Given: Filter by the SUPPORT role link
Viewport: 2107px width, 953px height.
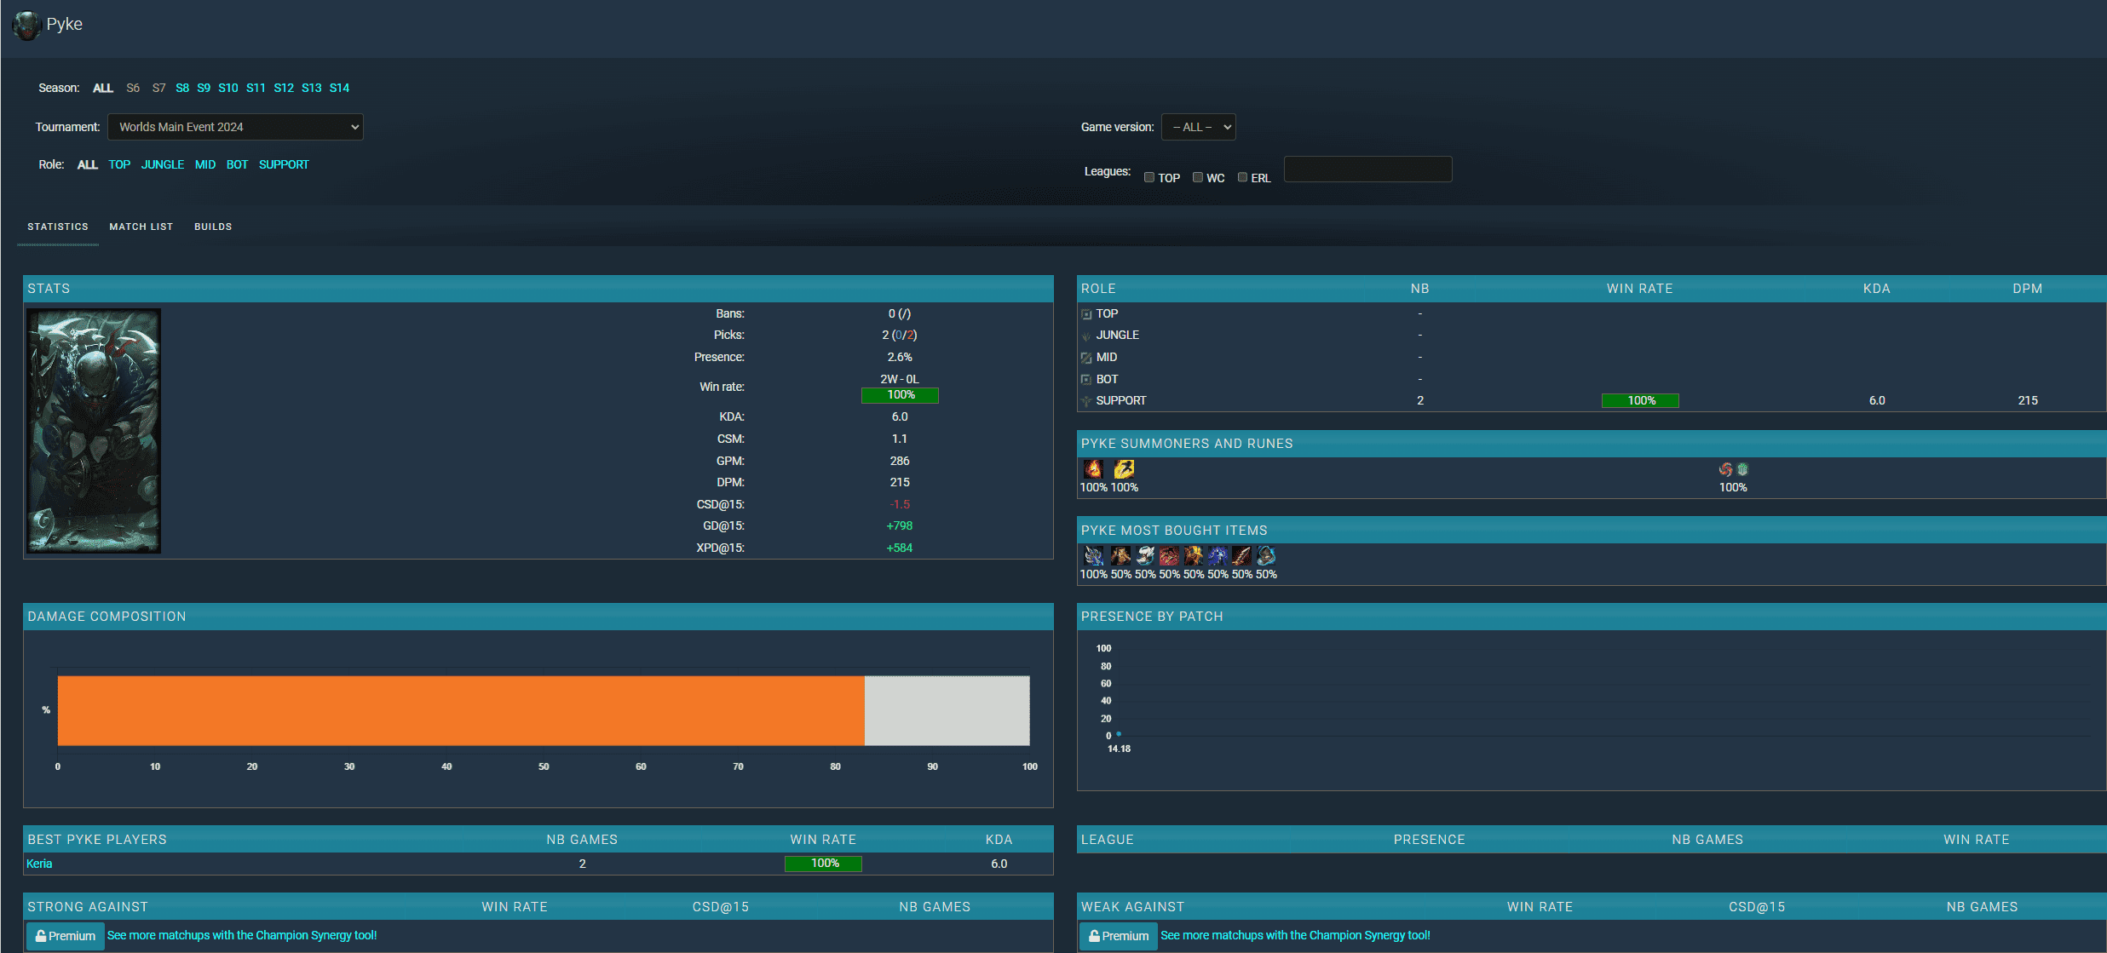Looking at the screenshot, I should click(x=284, y=164).
